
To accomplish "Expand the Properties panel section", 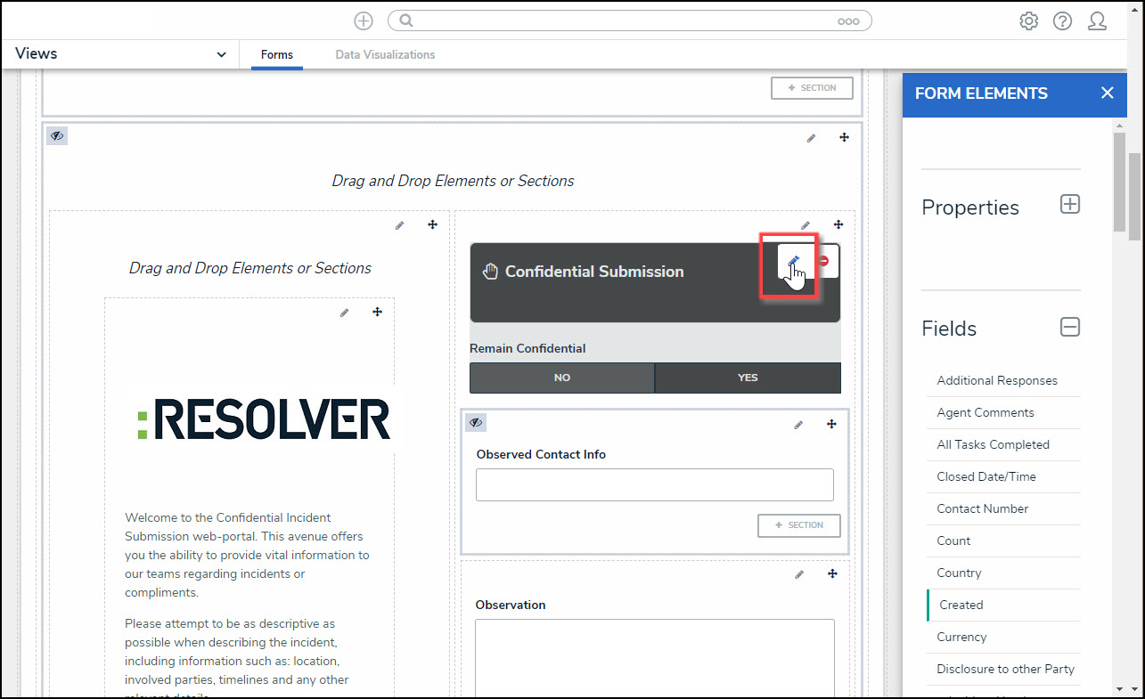I will (1069, 204).
